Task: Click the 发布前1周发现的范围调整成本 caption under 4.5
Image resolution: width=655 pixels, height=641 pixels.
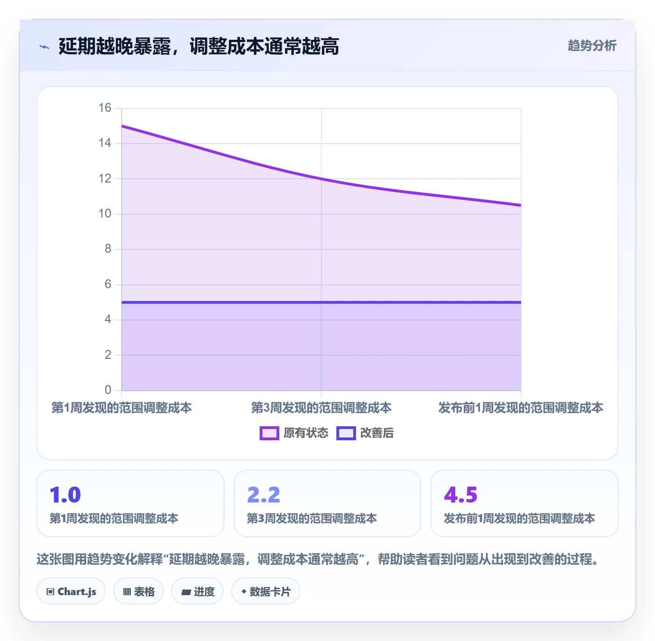Action: (519, 518)
